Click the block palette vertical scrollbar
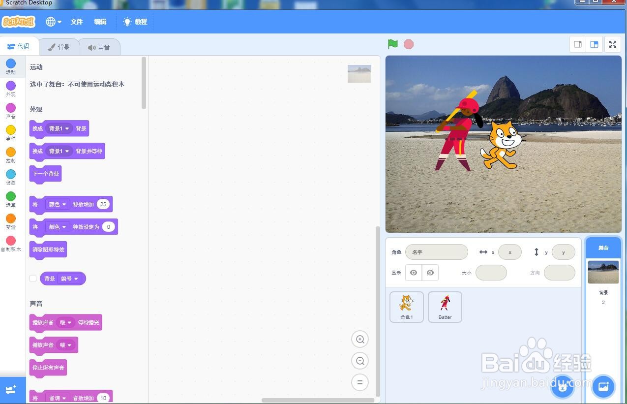627x404 pixels. click(x=144, y=83)
